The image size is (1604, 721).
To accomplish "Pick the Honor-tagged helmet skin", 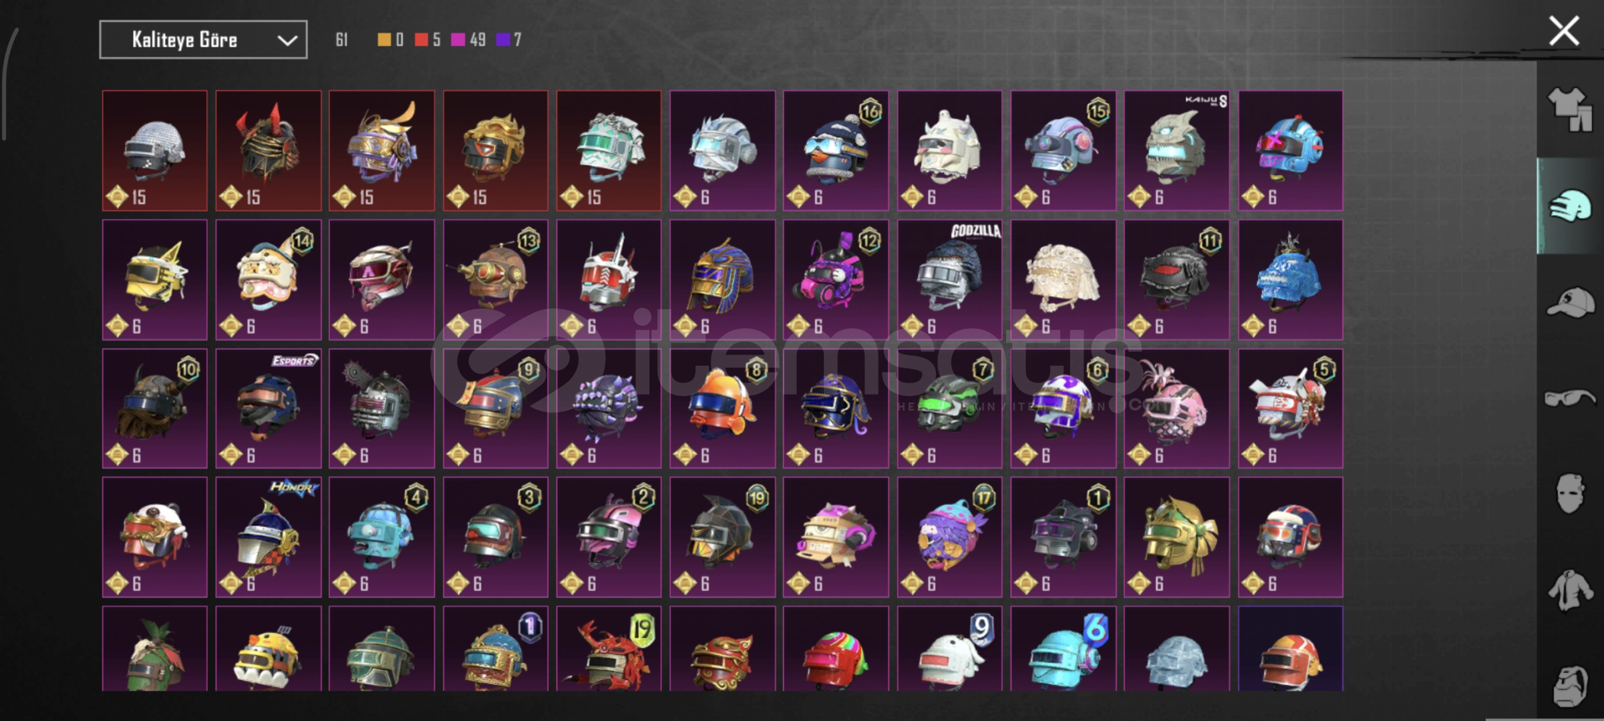I will click(x=268, y=537).
